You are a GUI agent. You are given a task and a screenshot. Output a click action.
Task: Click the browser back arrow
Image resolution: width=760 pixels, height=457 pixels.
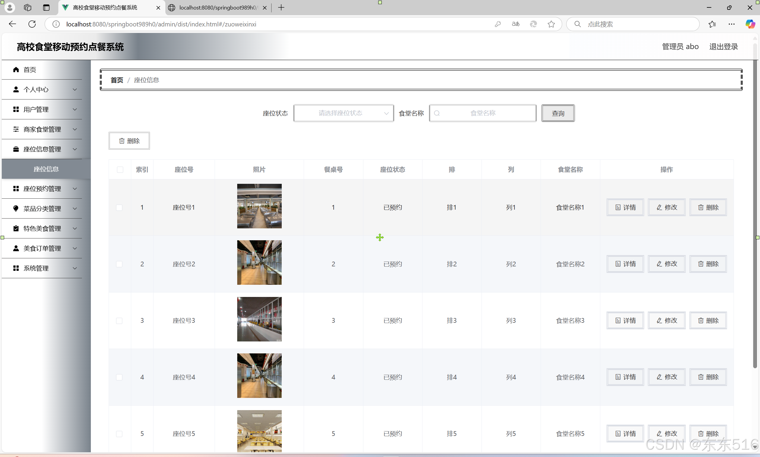coord(12,24)
